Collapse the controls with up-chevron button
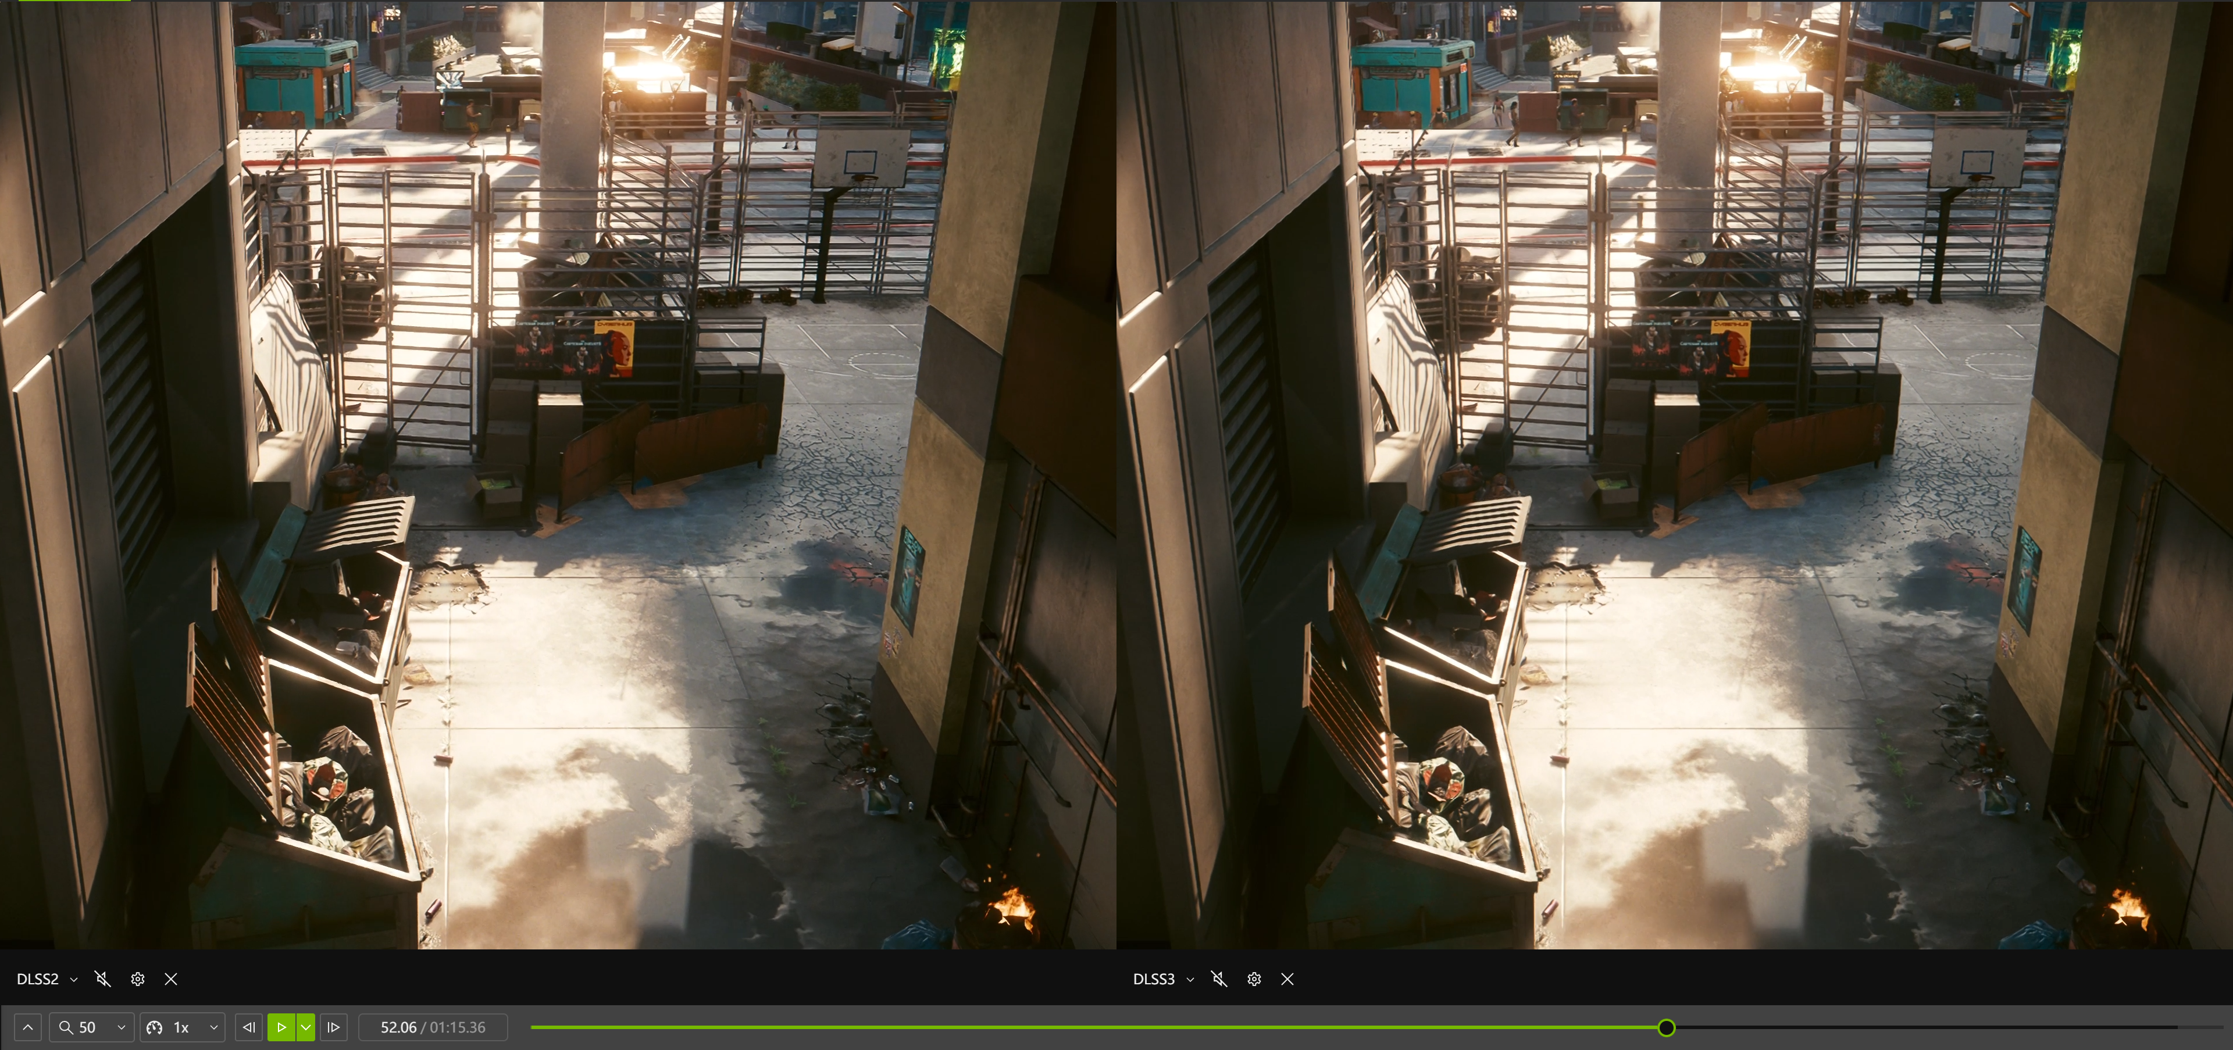Screen dimensions: 2233x1050 coord(28,1027)
